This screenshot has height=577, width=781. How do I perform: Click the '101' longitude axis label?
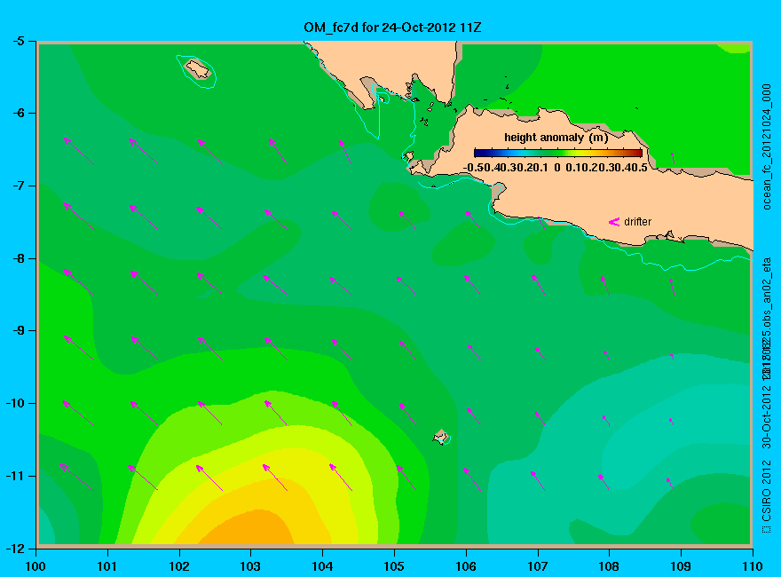click(x=107, y=566)
